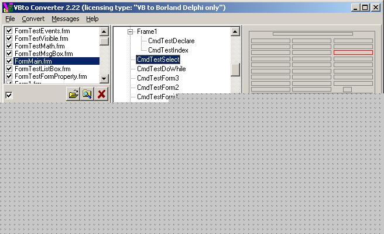
Task: Click the file list scrollbar thumb
Action: [x=104, y=41]
